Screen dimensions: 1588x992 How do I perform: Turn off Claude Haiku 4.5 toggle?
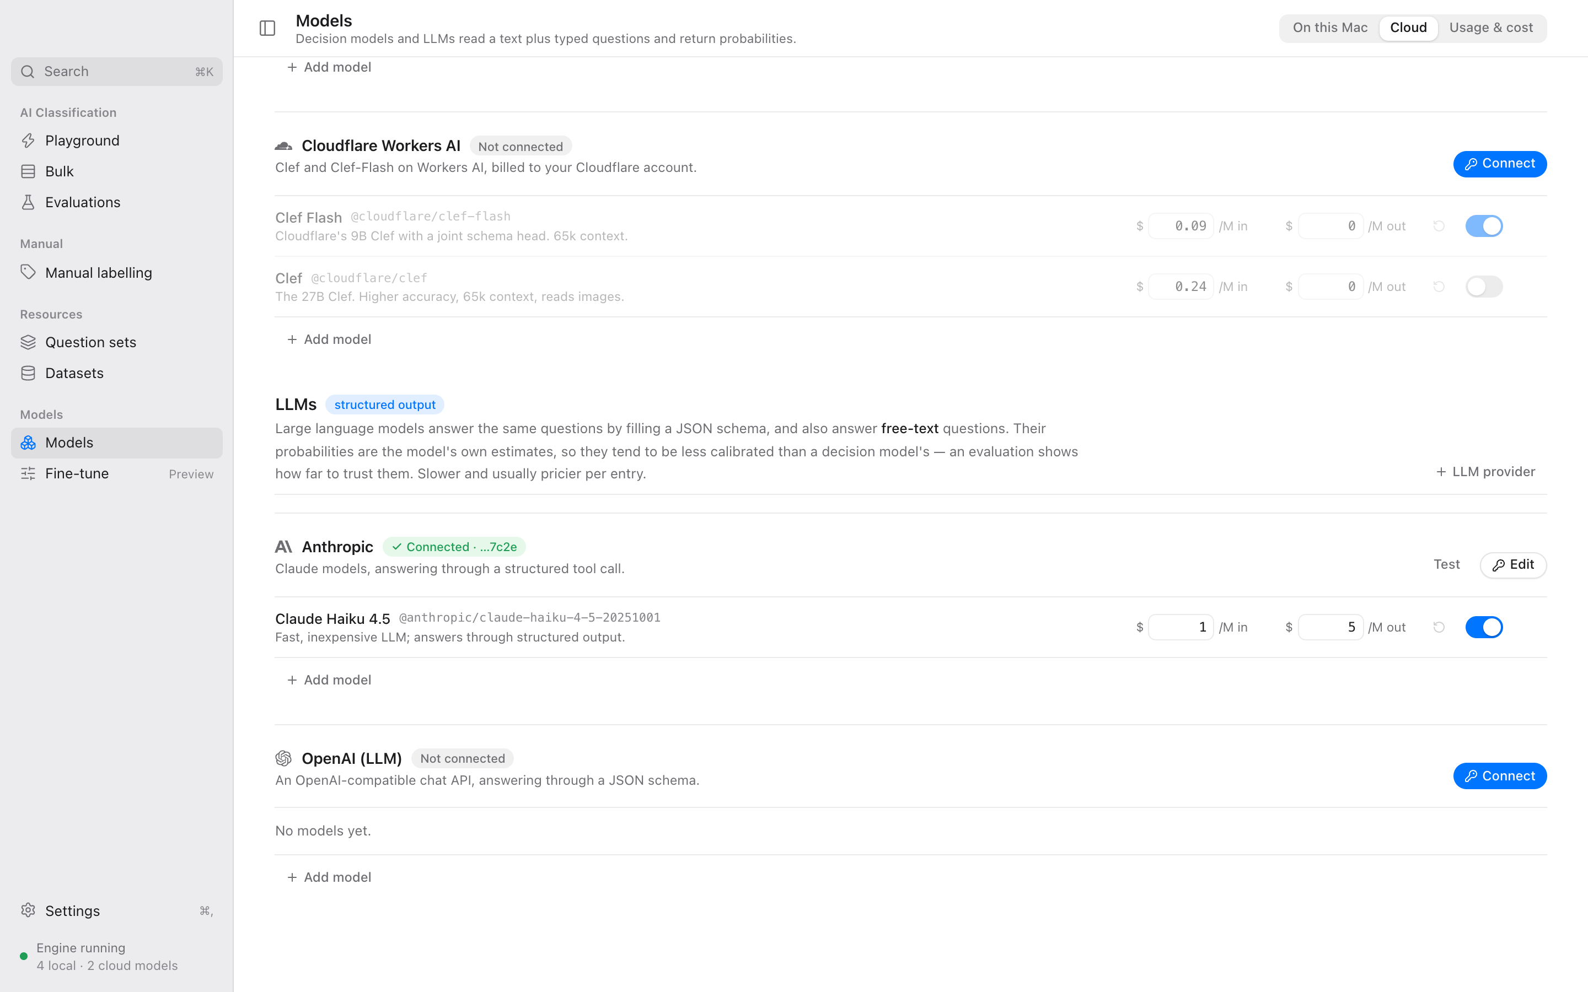(1484, 627)
